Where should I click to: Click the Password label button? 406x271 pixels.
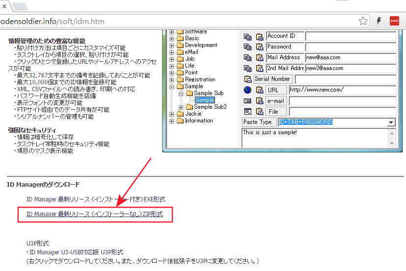285,47
